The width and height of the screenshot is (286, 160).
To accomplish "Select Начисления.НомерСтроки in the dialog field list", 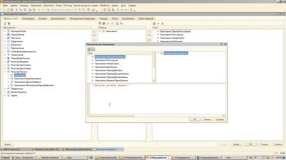I will tap(107, 64).
